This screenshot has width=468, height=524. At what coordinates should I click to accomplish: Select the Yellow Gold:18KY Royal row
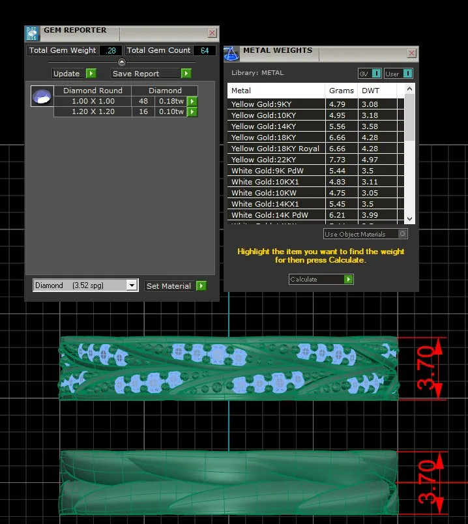pyautogui.click(x=315, y=149)
